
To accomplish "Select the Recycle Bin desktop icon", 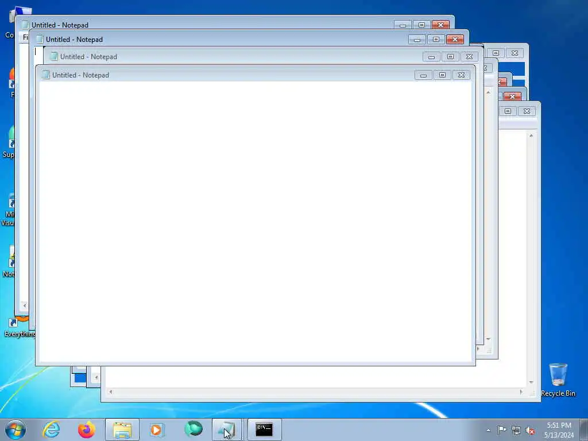I will (x=558, y=380).
